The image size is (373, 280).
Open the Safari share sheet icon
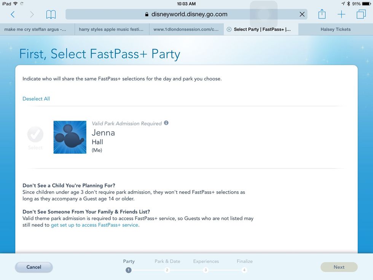[322, 14]
